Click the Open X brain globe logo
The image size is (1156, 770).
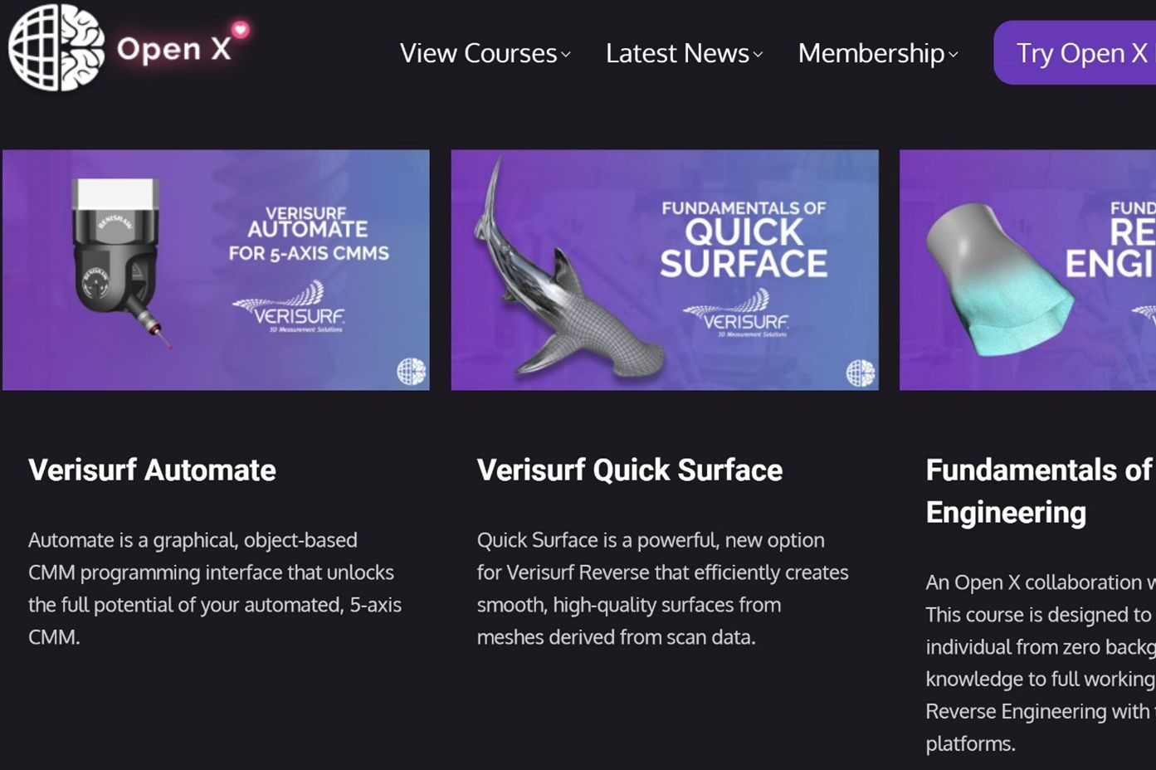[x=56, y=47]
